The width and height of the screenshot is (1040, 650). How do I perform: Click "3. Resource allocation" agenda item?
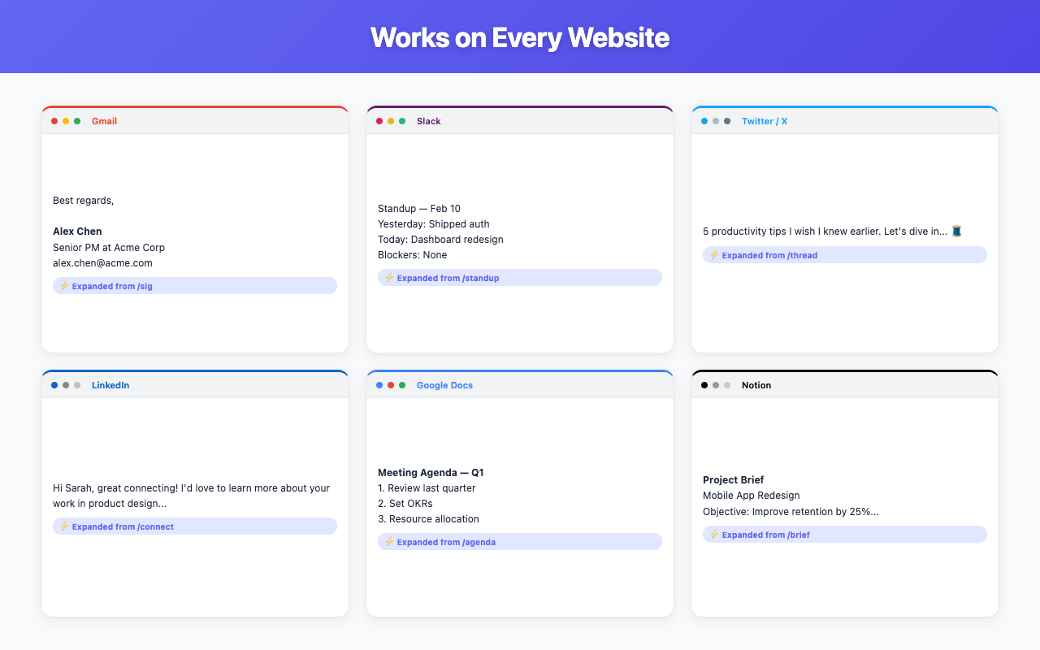(x=428, y=519)
